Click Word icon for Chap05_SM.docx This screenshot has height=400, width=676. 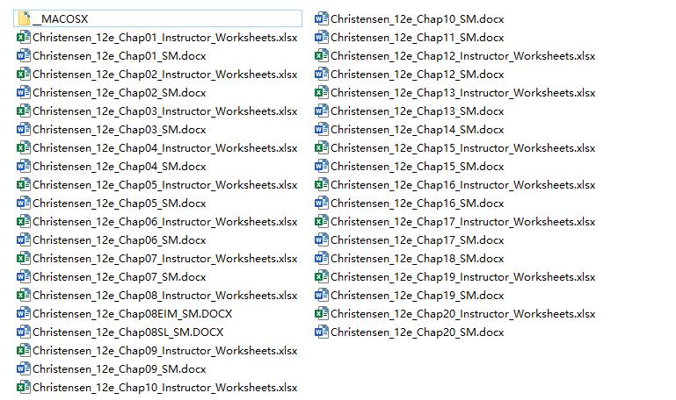pyautogui.click(x=23, y=203)
